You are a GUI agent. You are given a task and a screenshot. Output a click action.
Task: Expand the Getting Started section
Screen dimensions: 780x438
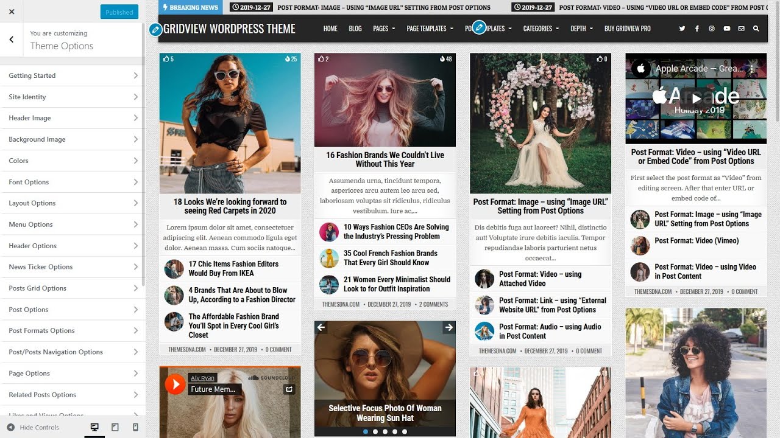point(73,75)
